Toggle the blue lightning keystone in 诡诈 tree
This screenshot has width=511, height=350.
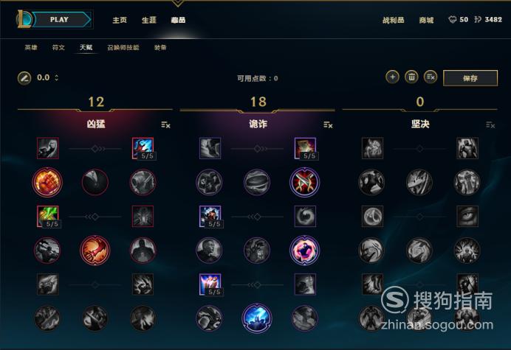click(x=257, y=318)
